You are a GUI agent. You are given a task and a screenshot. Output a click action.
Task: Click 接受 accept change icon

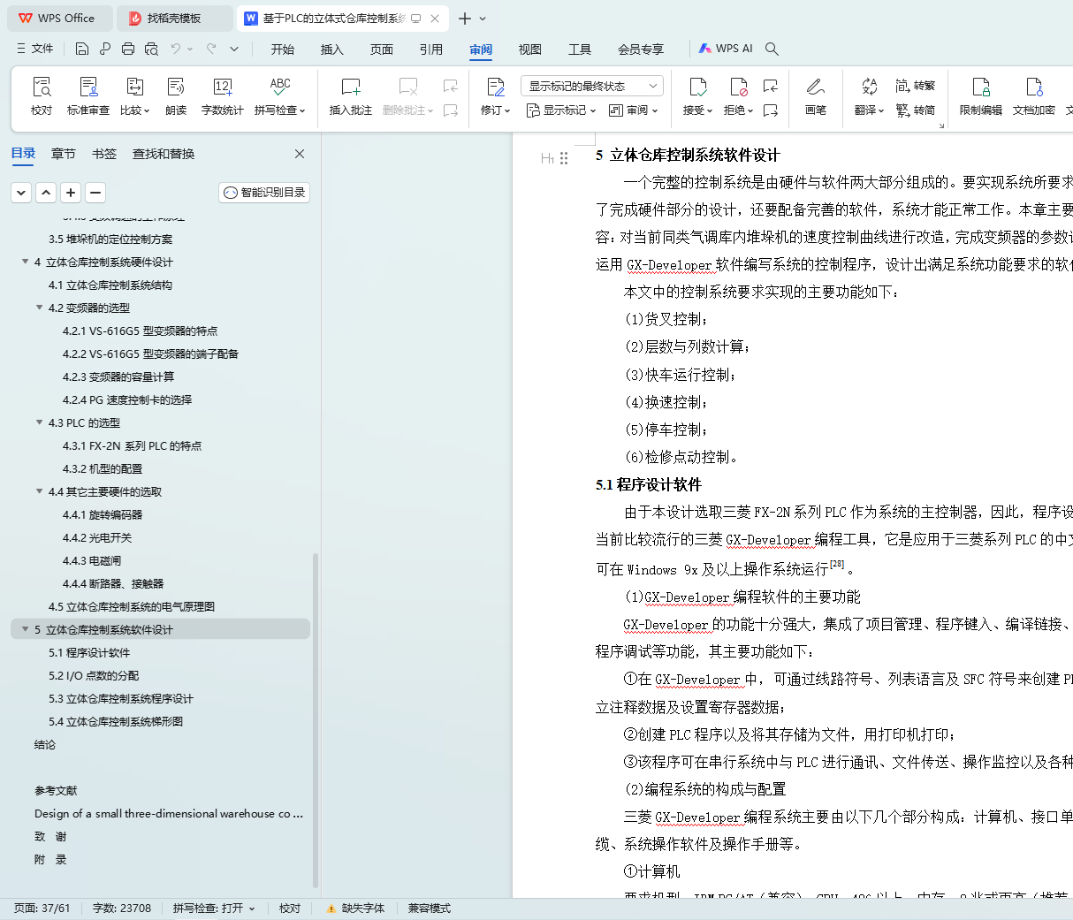point(697,87)
